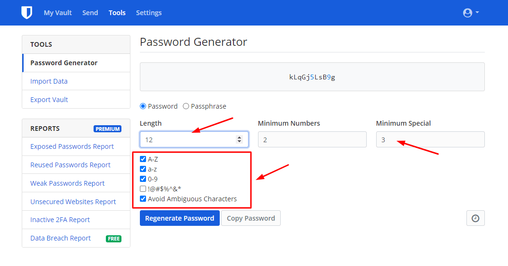Go to My Vault tab
The width and height of the screenshot is (508, 266).
click(58, 13)
